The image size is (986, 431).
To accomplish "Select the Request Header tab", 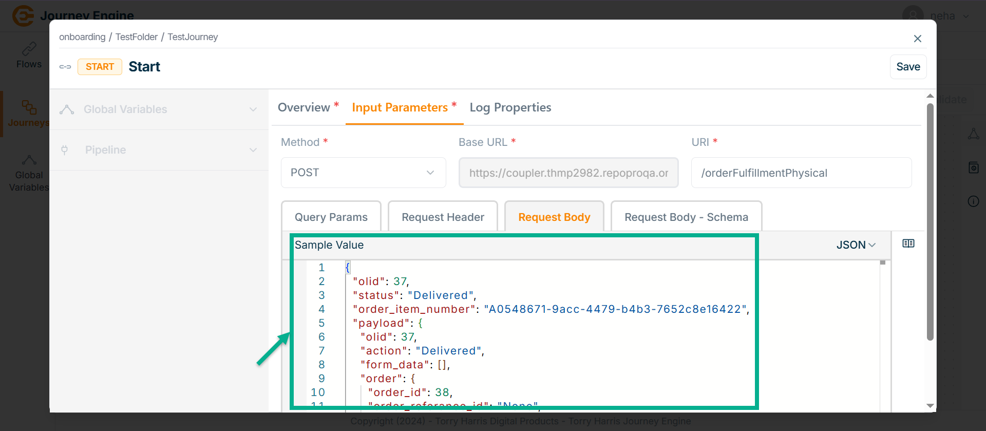I will point(443,217).
